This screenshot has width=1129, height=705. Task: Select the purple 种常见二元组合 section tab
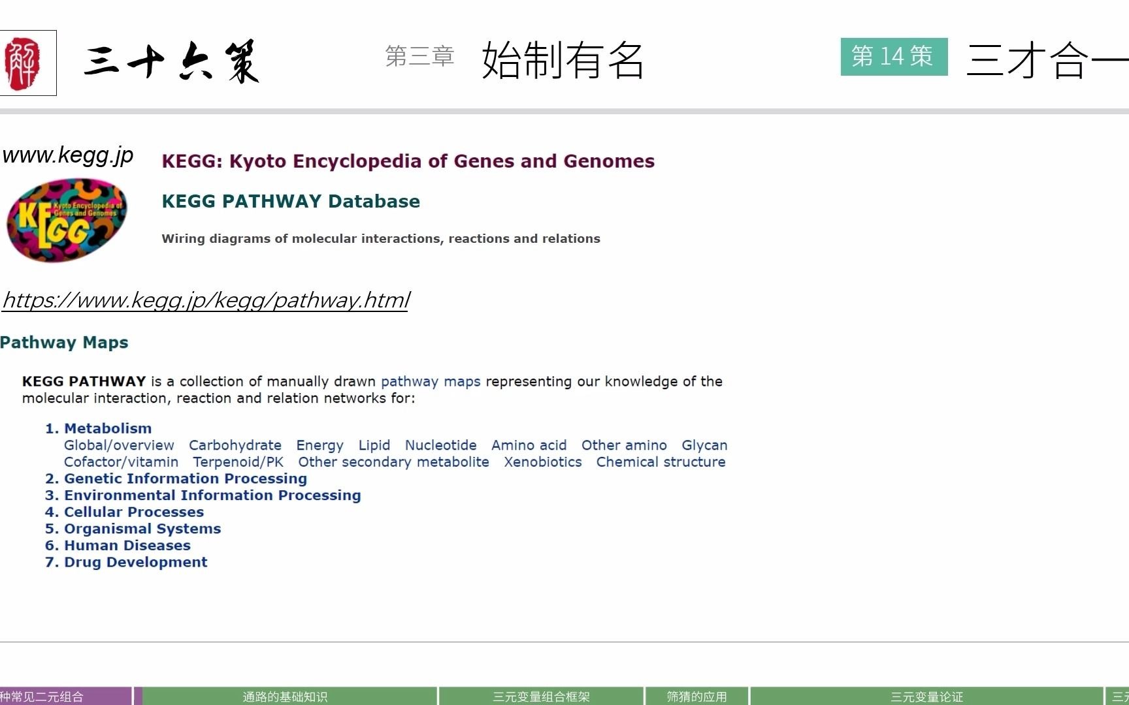tap(65, 696)
